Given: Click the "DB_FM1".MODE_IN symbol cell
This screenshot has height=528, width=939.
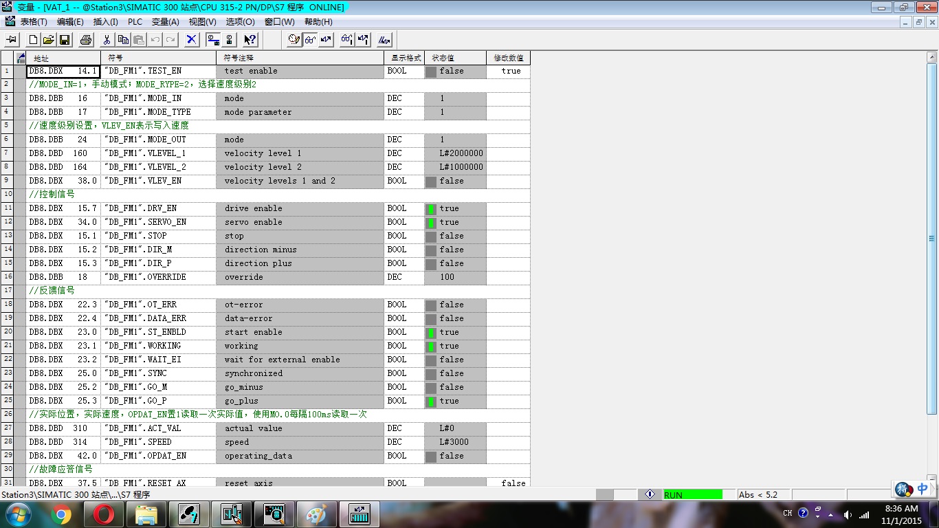Looking at the screenshot, I should point(158,98).
